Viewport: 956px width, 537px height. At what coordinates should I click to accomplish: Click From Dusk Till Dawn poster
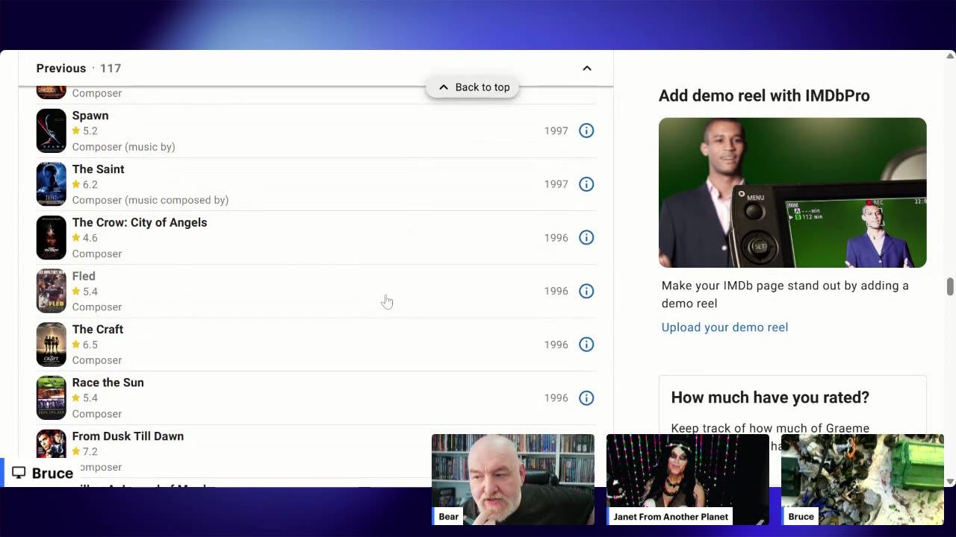[52, 445]
